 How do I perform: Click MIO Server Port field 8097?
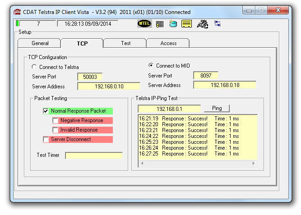206,76
